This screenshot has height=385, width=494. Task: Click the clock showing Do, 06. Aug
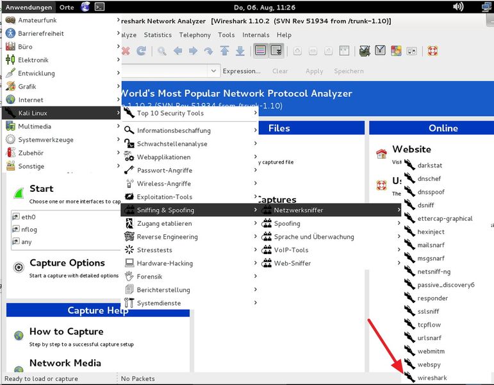(x=265, y=7)
